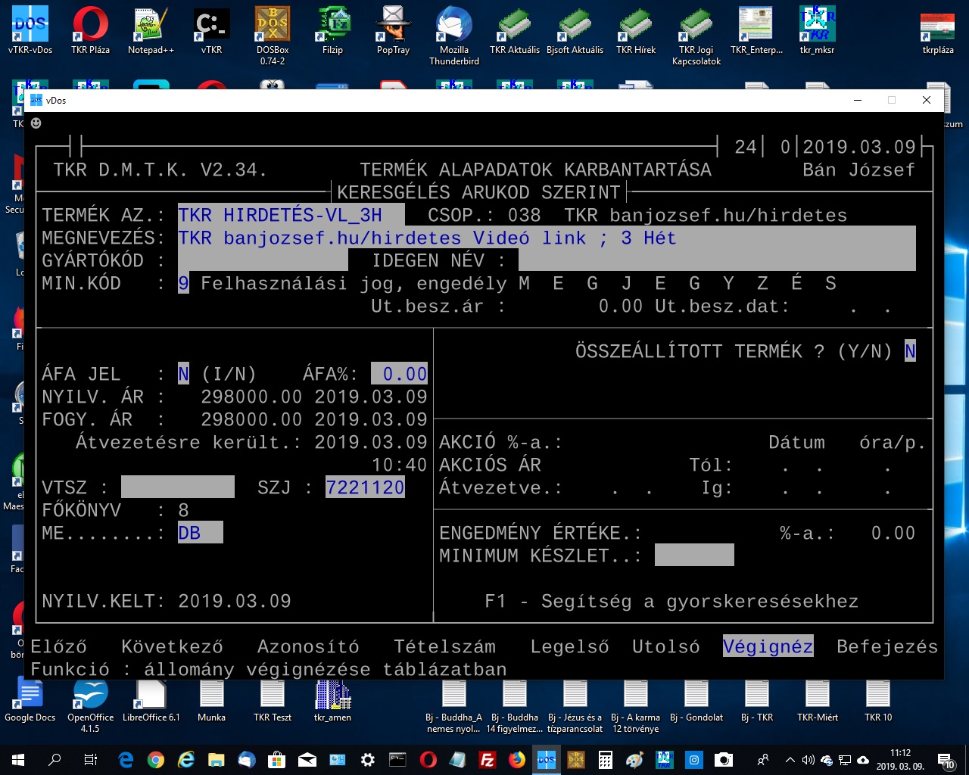969x775 pixels.
Task: Click the SZJ field containing 7221120
Action: 365,487
